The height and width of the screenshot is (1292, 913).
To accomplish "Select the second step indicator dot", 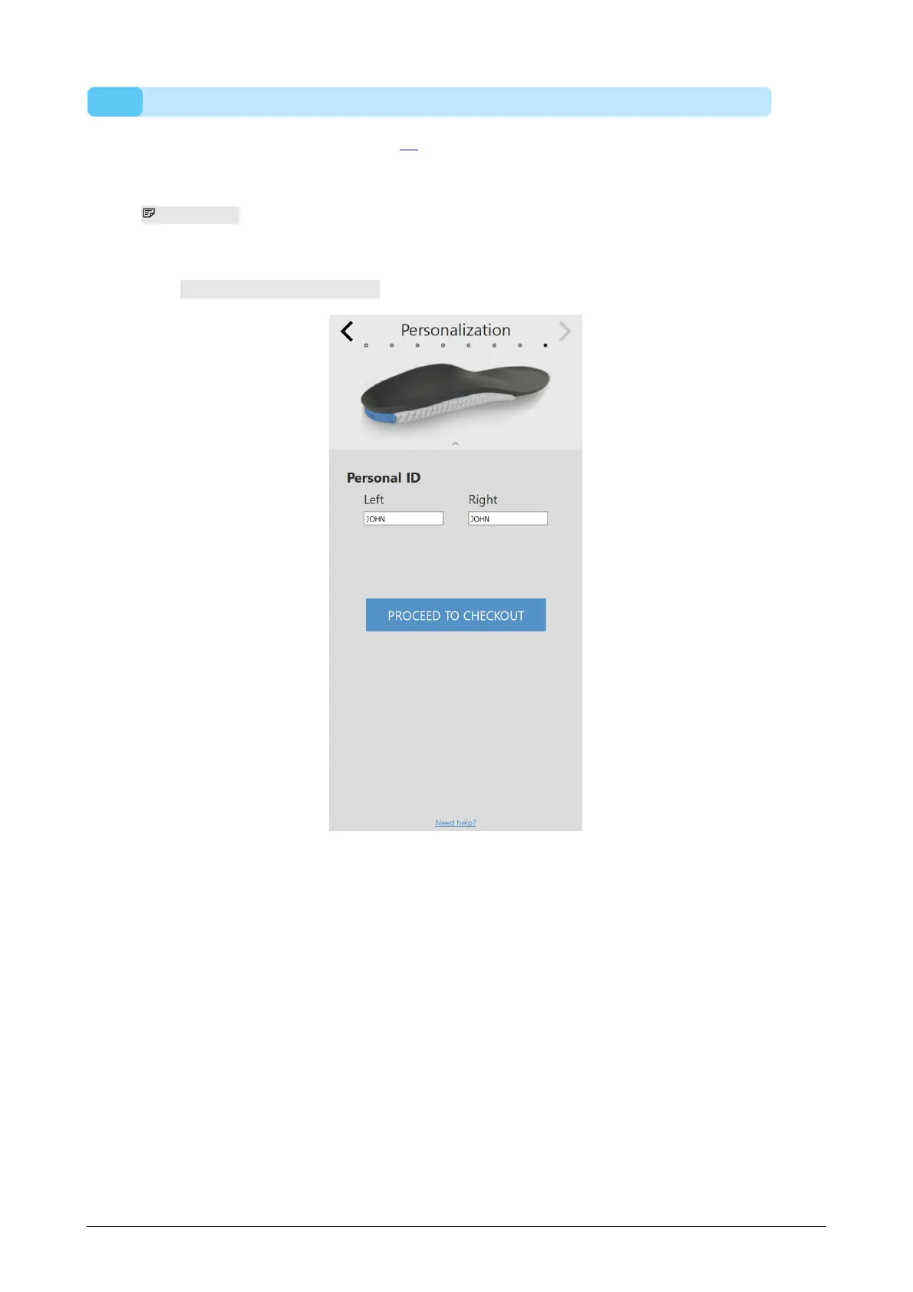I will click(391, 345).
